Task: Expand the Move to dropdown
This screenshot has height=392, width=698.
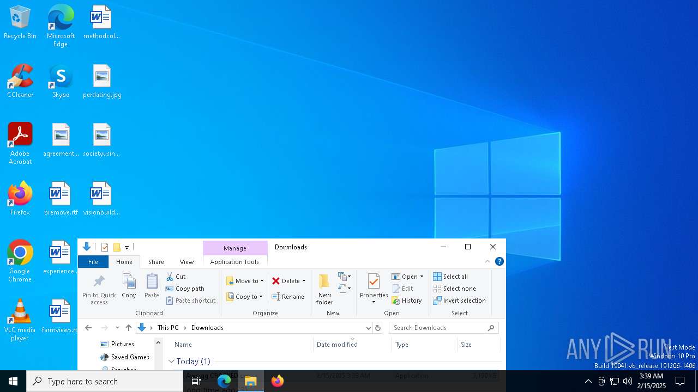Action: (262, 281)
